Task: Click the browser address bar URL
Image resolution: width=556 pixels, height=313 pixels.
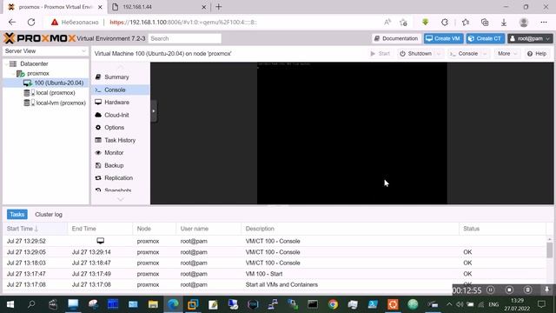Action: pos(183,22)
